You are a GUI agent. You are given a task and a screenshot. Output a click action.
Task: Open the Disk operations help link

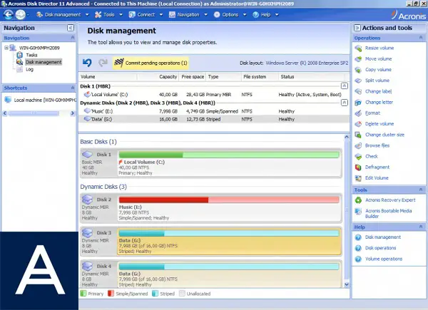(380, 248)
